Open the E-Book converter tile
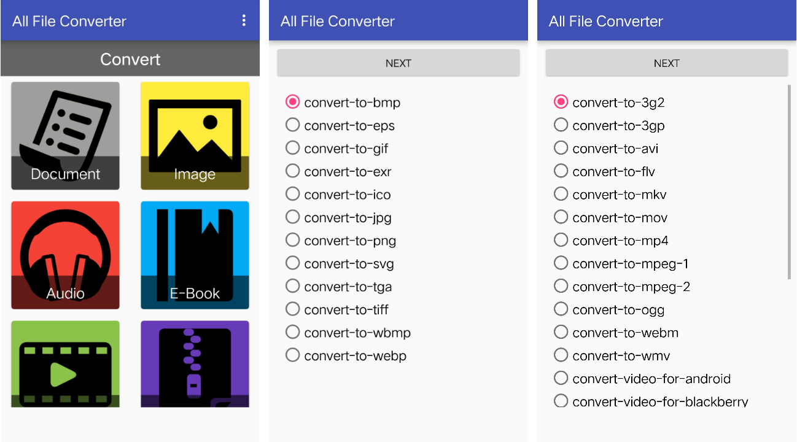 [x=195, y=255]
